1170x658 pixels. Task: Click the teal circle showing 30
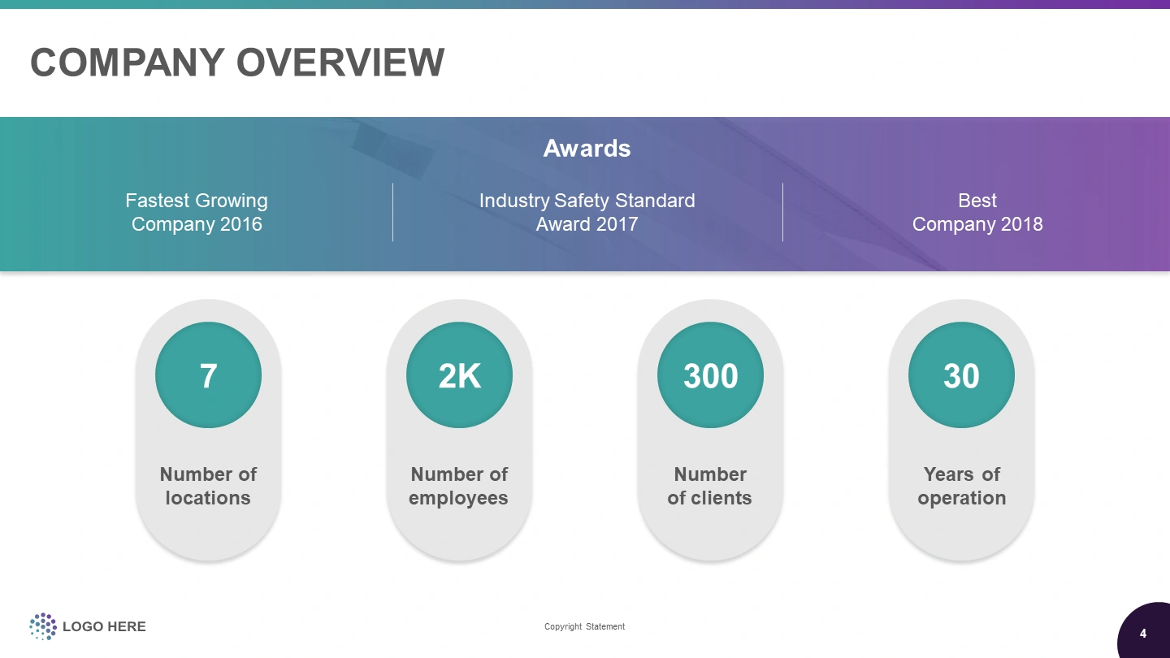[x=961, y=375]
